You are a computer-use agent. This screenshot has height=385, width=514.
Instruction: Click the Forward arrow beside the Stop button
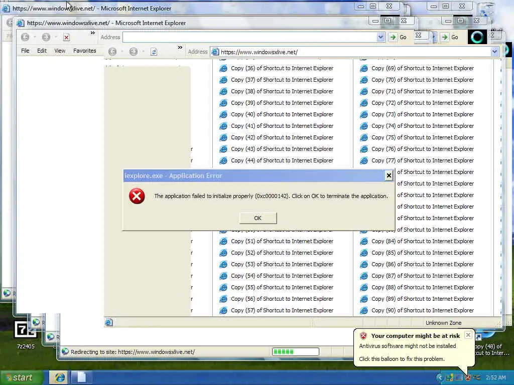(x=46, y=37)
